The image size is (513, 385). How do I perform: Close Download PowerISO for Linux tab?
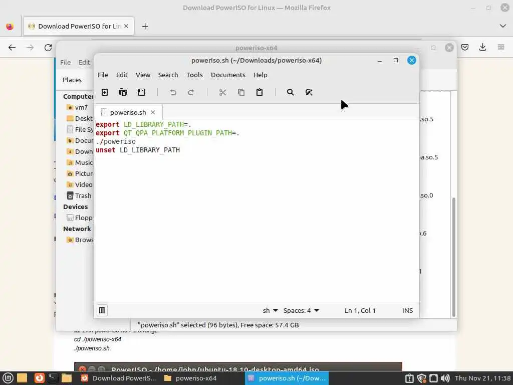tap(126, 26)
